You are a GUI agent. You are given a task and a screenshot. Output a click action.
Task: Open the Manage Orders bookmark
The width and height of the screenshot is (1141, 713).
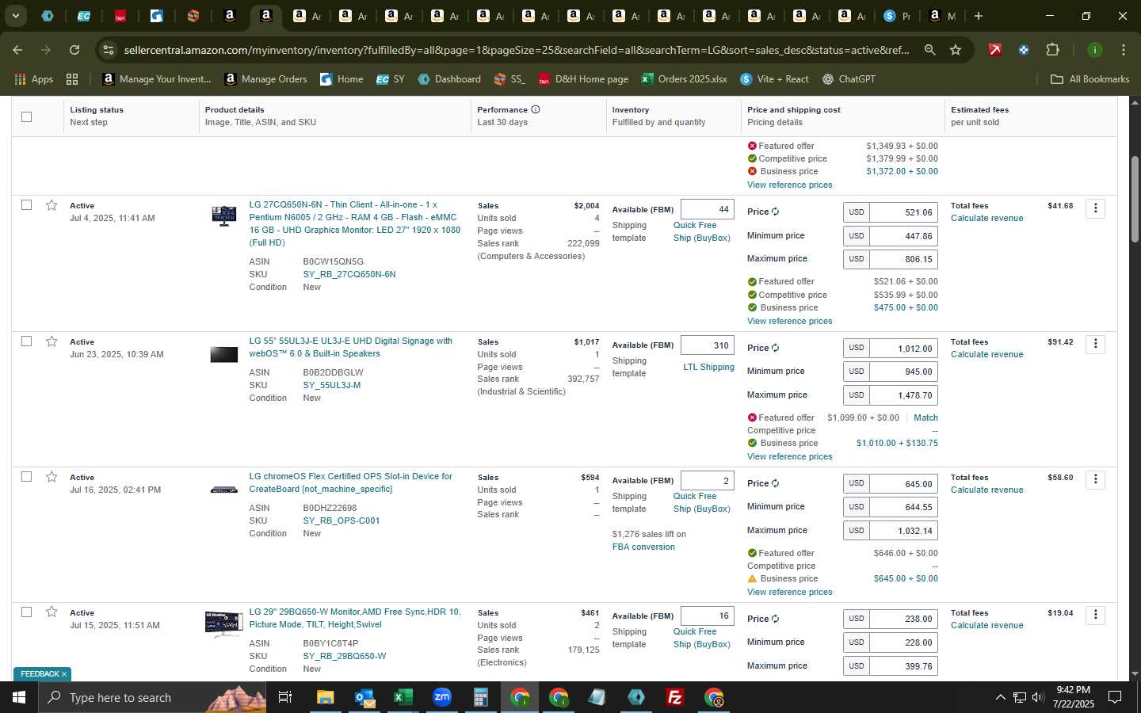pyautogui.click(x=265, y=79)
